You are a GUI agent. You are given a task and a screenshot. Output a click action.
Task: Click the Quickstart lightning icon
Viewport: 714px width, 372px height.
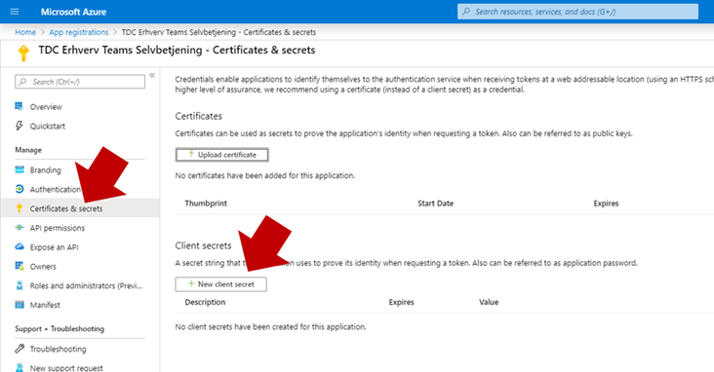(x=20, y=126)
